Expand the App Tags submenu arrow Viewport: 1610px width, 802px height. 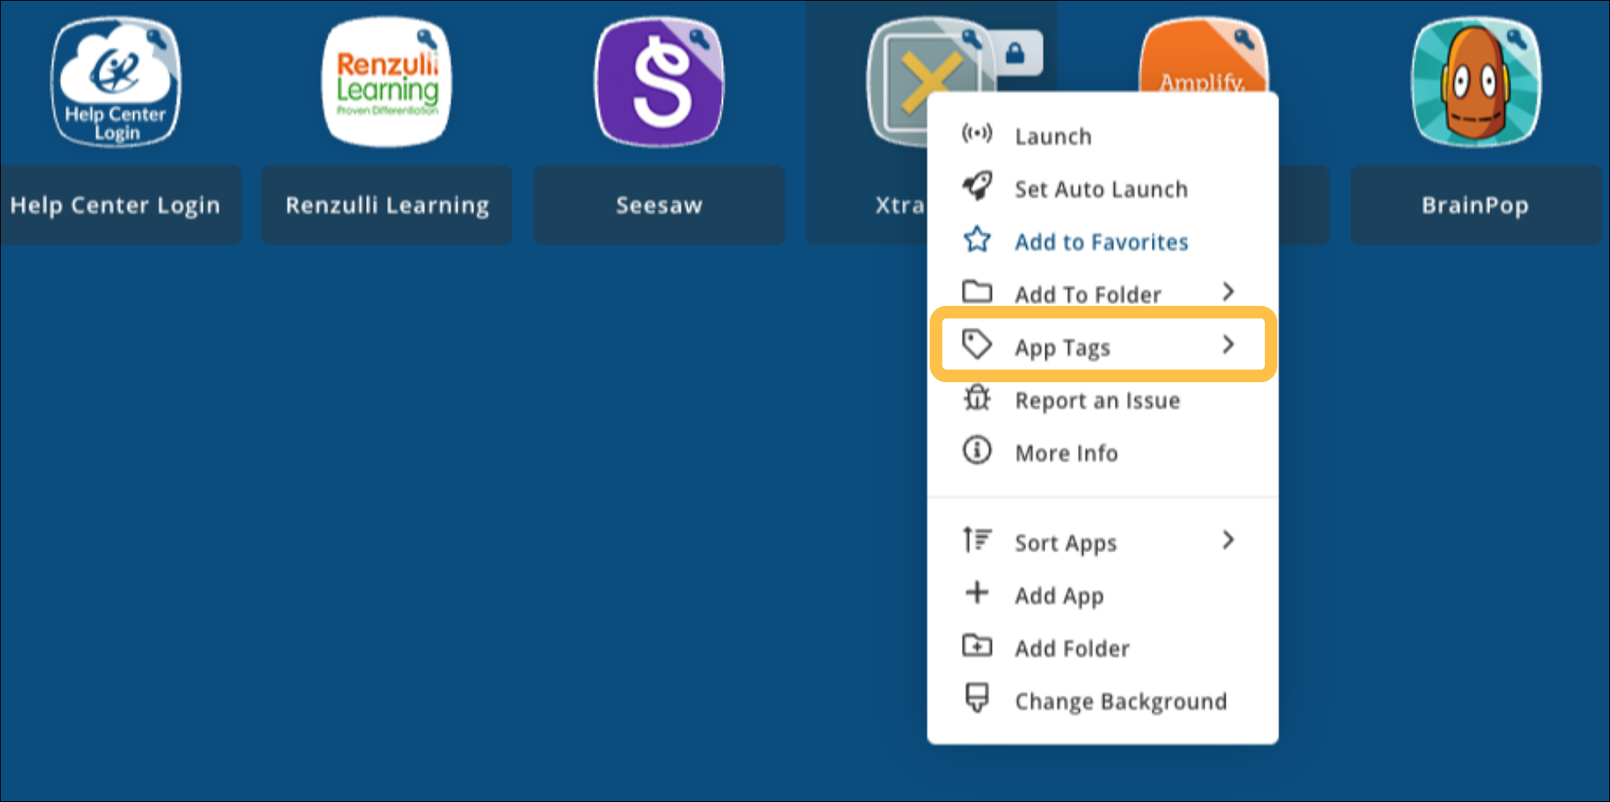(x=1228, y=344)
